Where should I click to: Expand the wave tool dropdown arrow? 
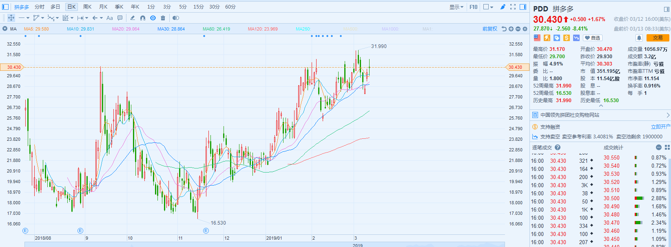pos(57,18)
